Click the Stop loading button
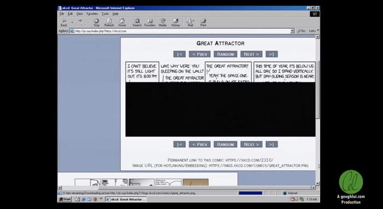This screenshot has width=383, height=209. pyautogui.click(x=96, y=22)
